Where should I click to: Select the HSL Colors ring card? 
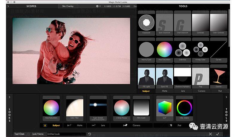point(184,108)
